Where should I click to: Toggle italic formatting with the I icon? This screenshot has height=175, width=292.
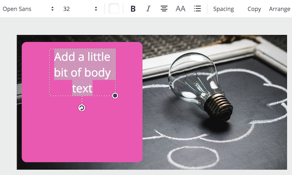(x=148, y=9)
